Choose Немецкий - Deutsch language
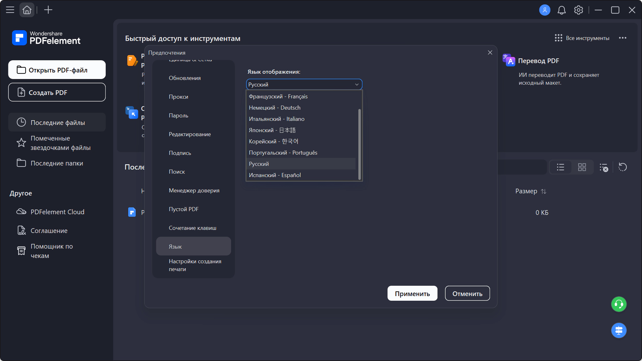This screenshot has width=642, height=361. pos(301,108)
